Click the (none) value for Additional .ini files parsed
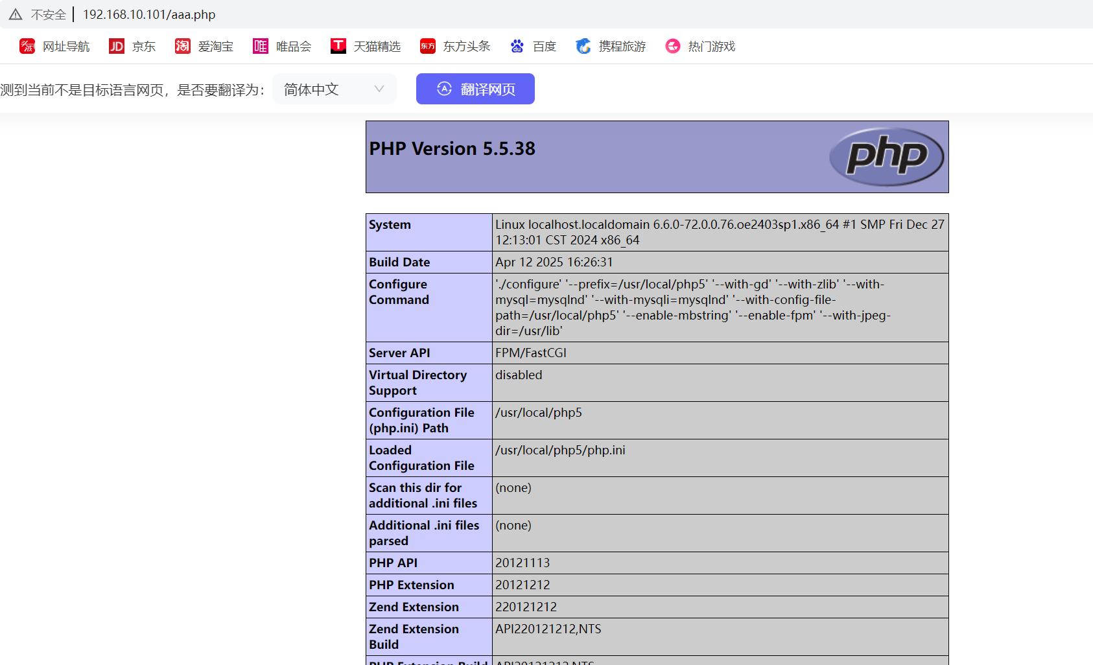 tap(513, 525)
